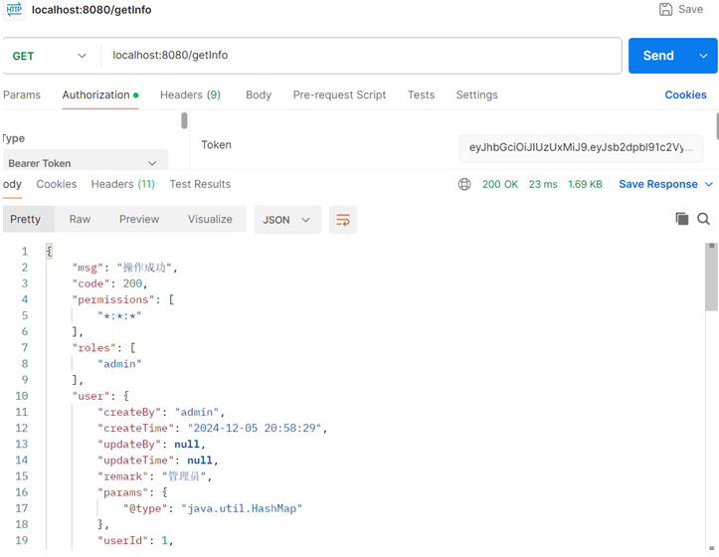
Task: Click the "updateBy" null value
Action: coord(187,445)
